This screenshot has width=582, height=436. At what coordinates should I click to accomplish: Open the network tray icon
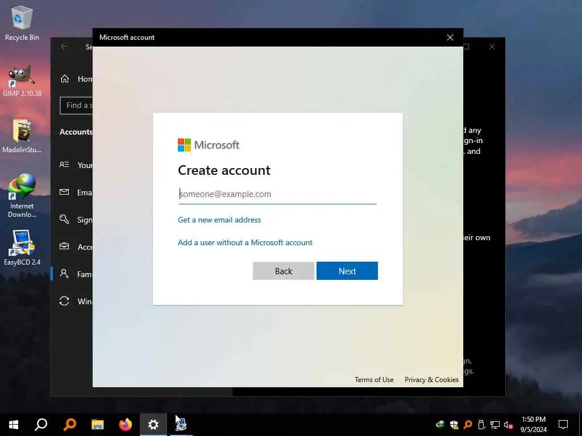coord(495,425)
